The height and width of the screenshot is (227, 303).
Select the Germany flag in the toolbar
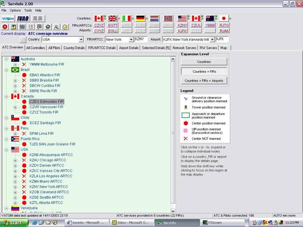pos(140,18)
